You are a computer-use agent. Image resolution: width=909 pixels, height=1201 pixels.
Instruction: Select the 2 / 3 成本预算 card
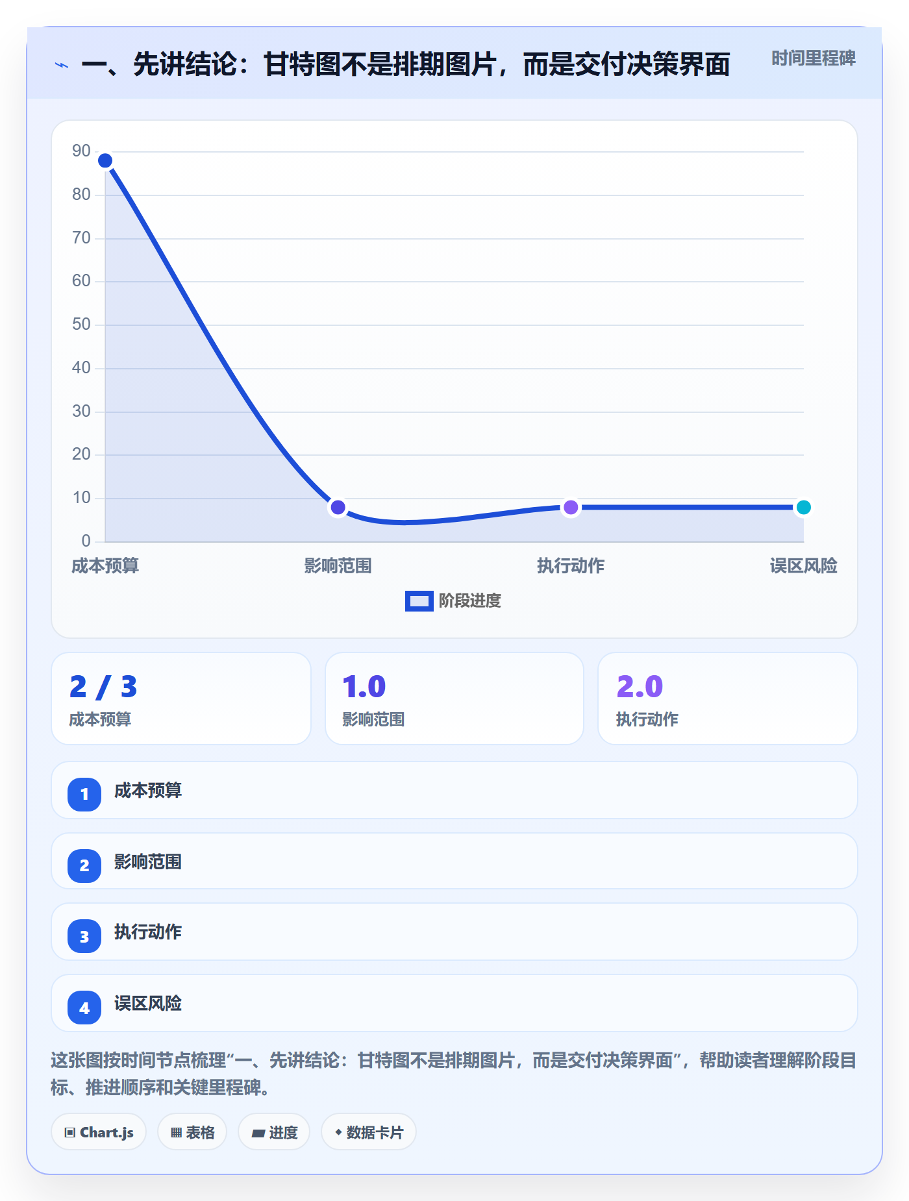[181, 699]
